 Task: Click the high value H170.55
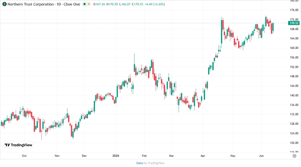point(112,4)
